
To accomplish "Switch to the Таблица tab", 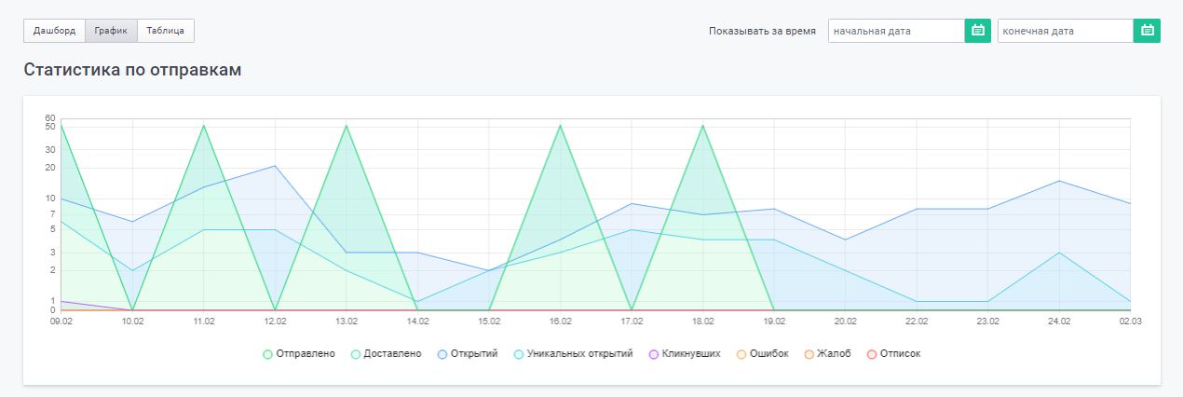I will tap(165, 31).
